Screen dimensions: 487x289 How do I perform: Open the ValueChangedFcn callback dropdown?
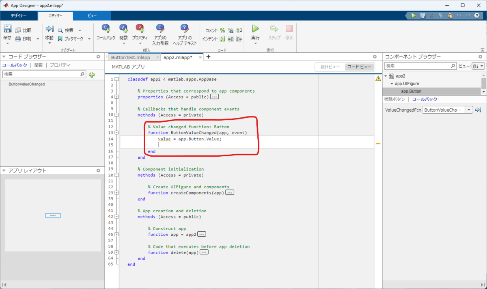click(x=469, y=110)
